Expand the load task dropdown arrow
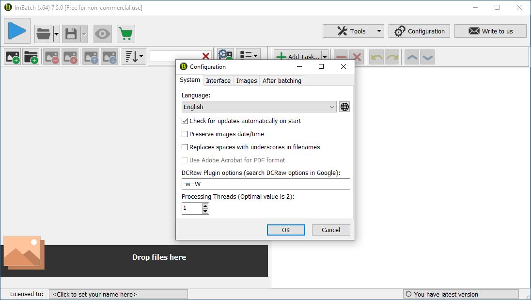The width and height of the screenshot is (531, 300). [56, 34]
